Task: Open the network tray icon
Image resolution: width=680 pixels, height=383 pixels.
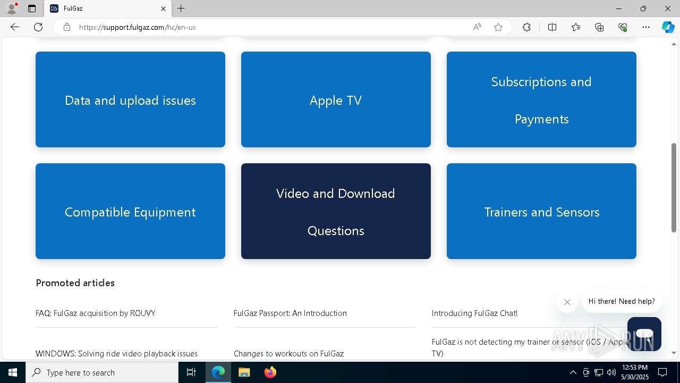Action: pos(599,372)
